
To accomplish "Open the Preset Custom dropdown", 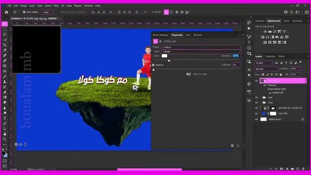I will click(x=201, y=47).
